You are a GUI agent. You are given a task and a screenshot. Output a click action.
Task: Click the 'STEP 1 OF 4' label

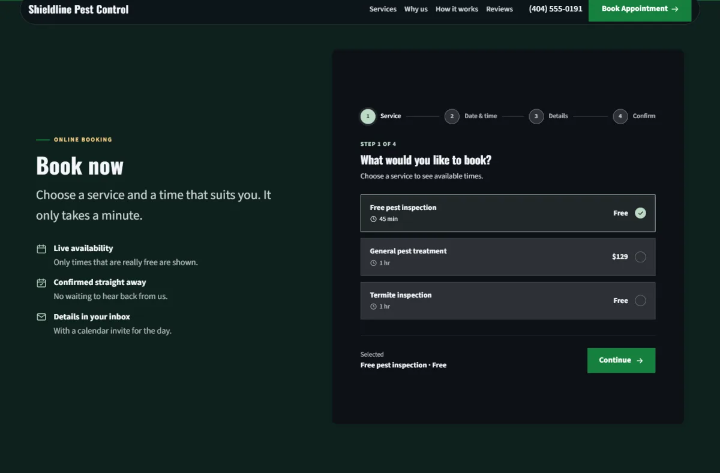tap(378, 144)
